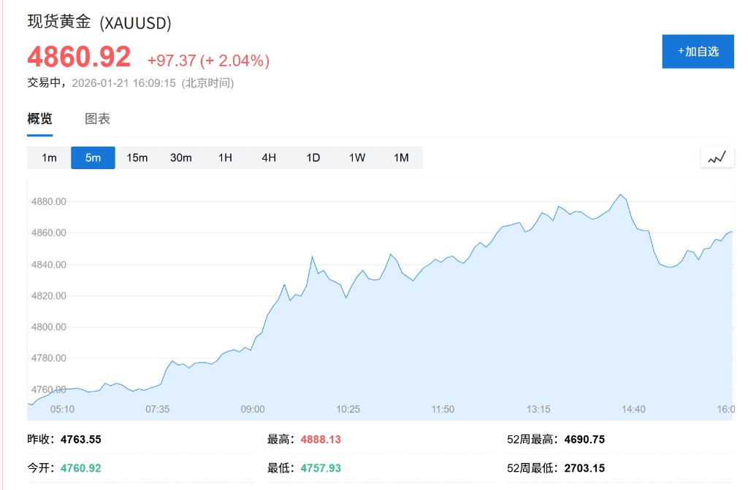Choose the 1H chart interval
The image size is (748, 490).
pyautogui.click(x=225, y=157)
